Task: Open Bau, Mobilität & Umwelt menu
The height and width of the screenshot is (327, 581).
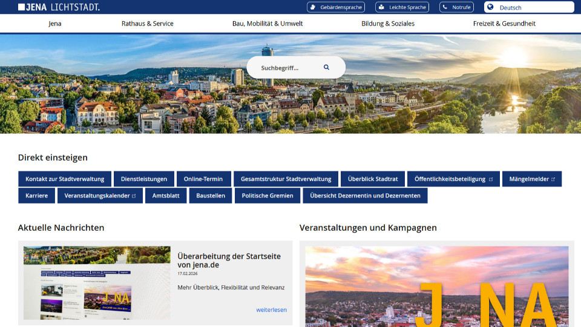Action: (x=268, y=24)
